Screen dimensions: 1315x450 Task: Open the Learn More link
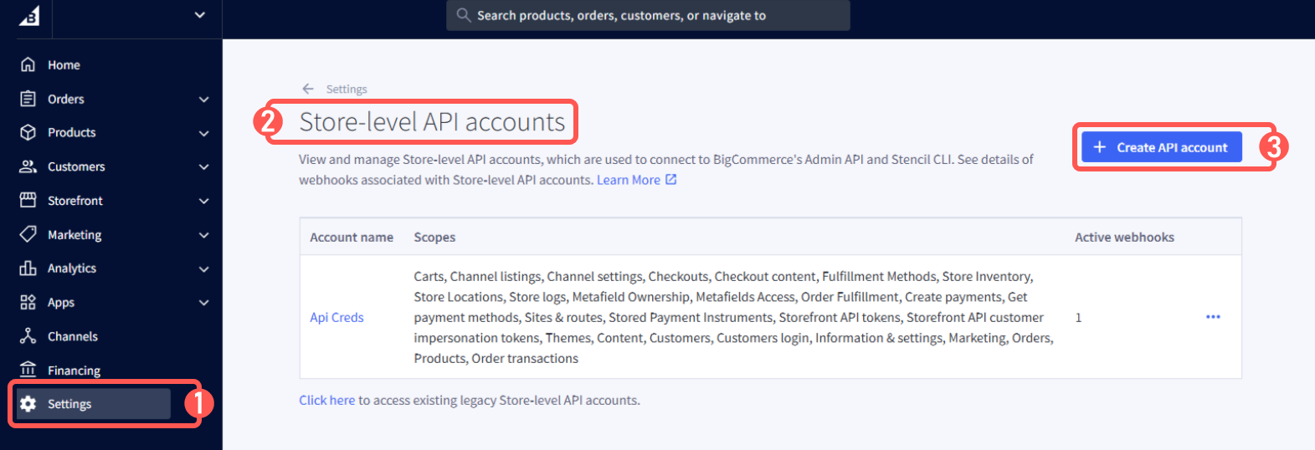[x=629, y=180]
